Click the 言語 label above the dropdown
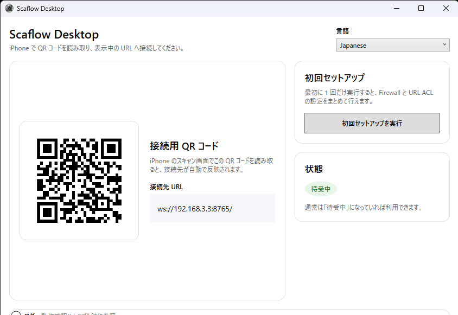This screenshot has height=315, width=458. [x=342, y=31]
